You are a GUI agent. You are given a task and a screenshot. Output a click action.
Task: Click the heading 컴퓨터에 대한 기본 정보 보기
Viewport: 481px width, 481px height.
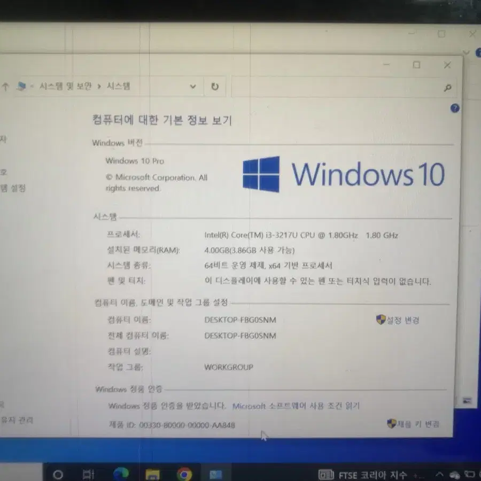(x=162, y=120)
